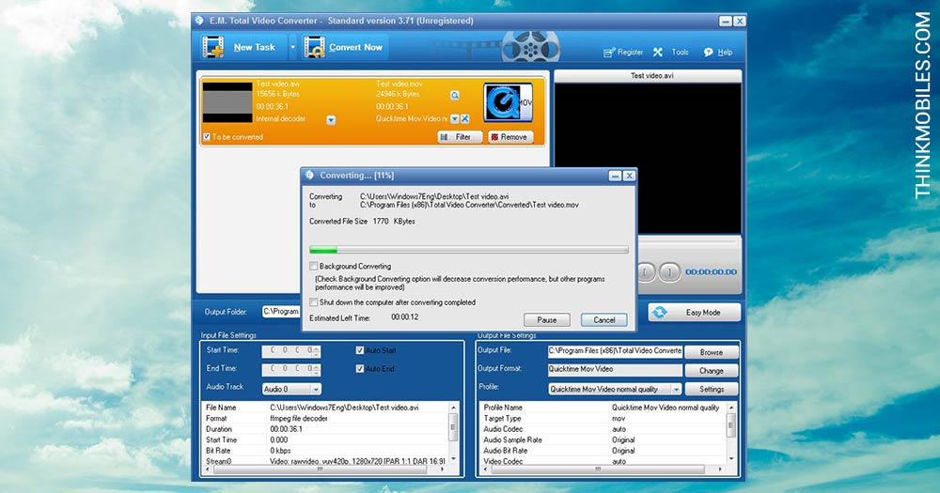Click the Test video.avi preview title

click(x=651, y=75)
